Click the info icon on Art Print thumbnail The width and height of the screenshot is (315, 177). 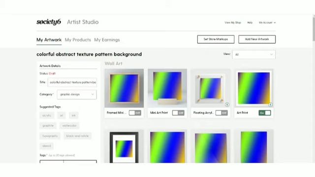tap(270, 105)
